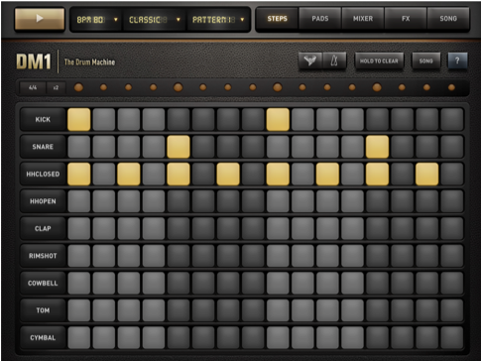Open help with the question mark button
The image size is (481, 361).
[x=457, y=60]
